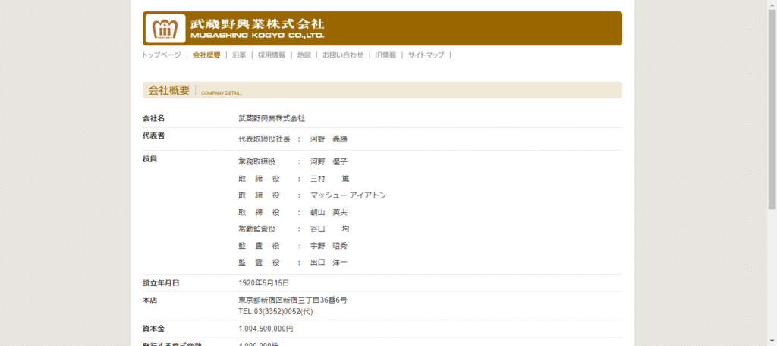Go to 採用情報 page
The height and width of the screenshot is (346, 777).
(272, 55)
